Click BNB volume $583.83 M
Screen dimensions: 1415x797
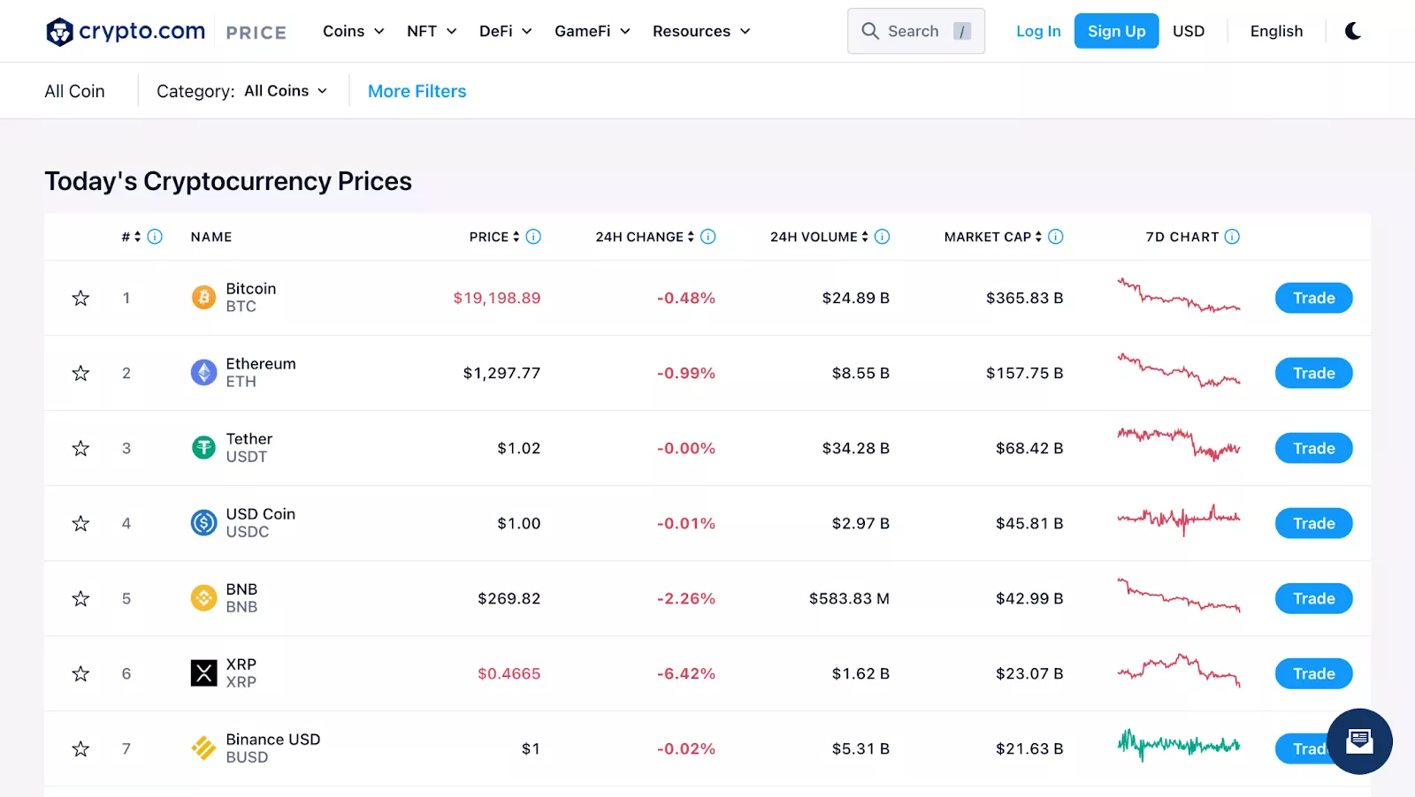[849, 598]
